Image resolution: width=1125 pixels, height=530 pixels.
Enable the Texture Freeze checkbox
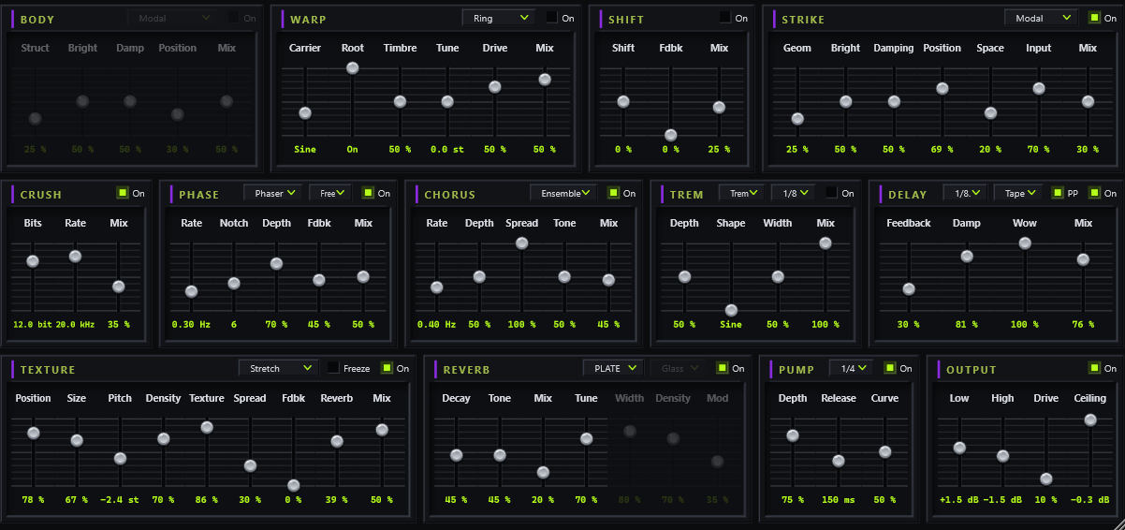[x=332, y=368]
